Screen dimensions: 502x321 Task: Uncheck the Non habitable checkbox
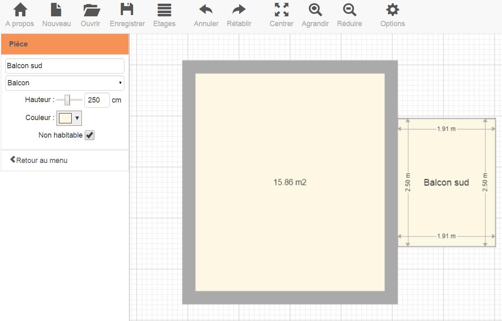tap(90, 135)
